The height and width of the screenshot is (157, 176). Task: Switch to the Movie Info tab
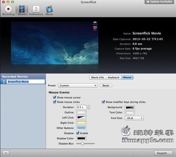pos(98,77)
